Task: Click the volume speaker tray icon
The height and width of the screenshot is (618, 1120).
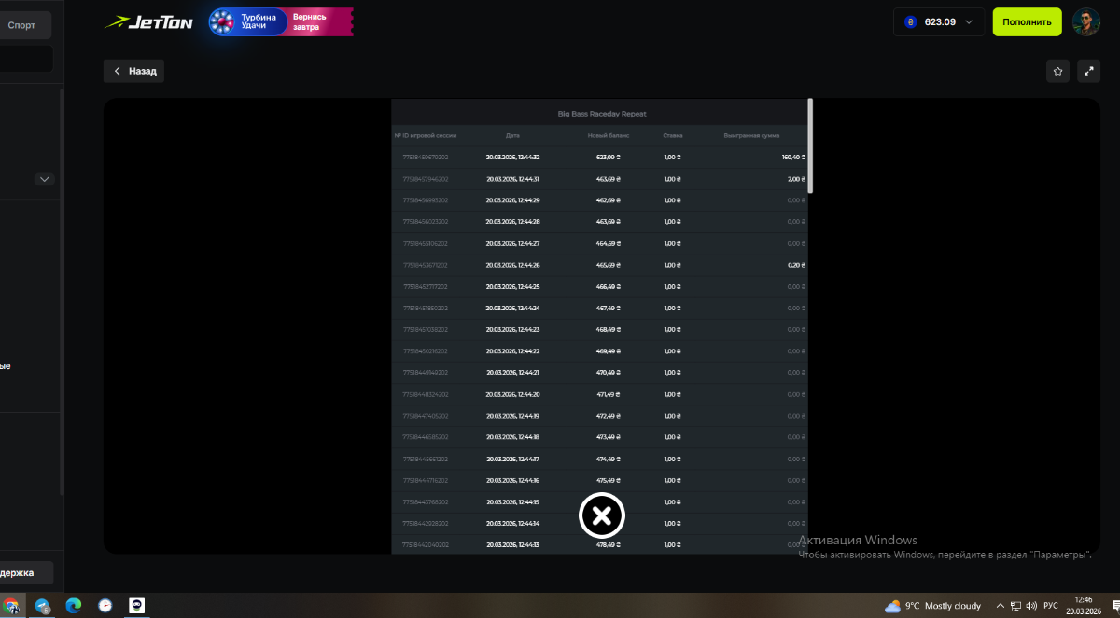Action: click(x=1031, y=606)
